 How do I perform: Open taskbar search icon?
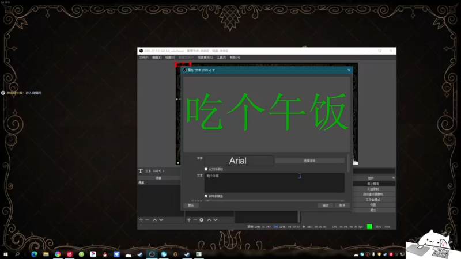coord(17,254)
